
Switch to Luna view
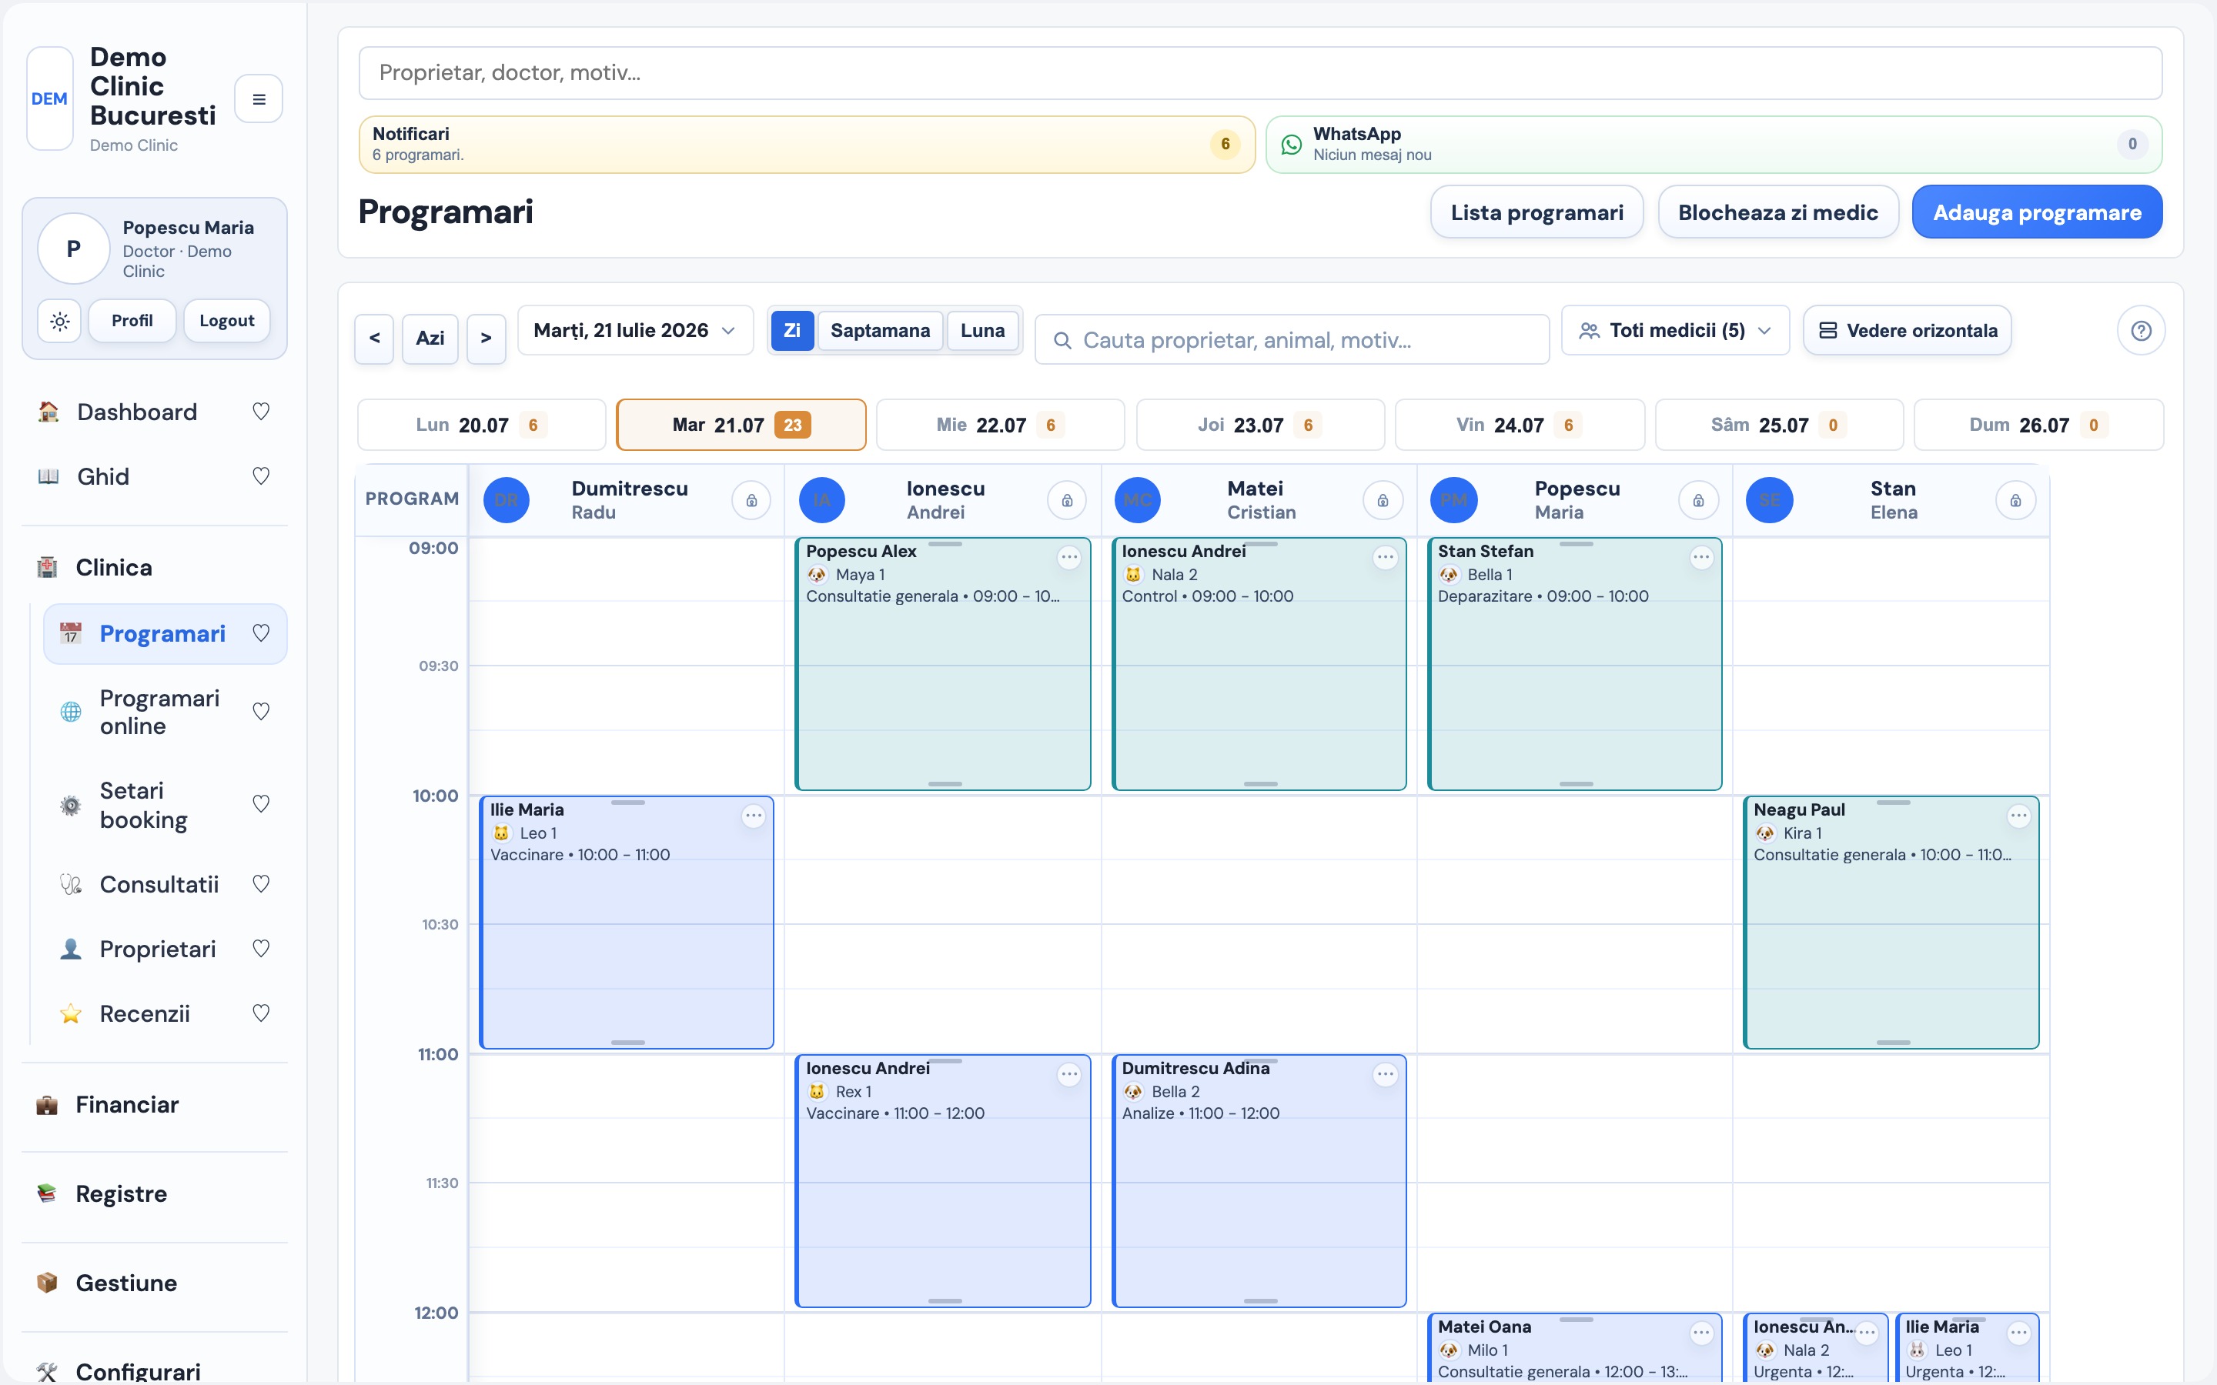coord(982,330)
